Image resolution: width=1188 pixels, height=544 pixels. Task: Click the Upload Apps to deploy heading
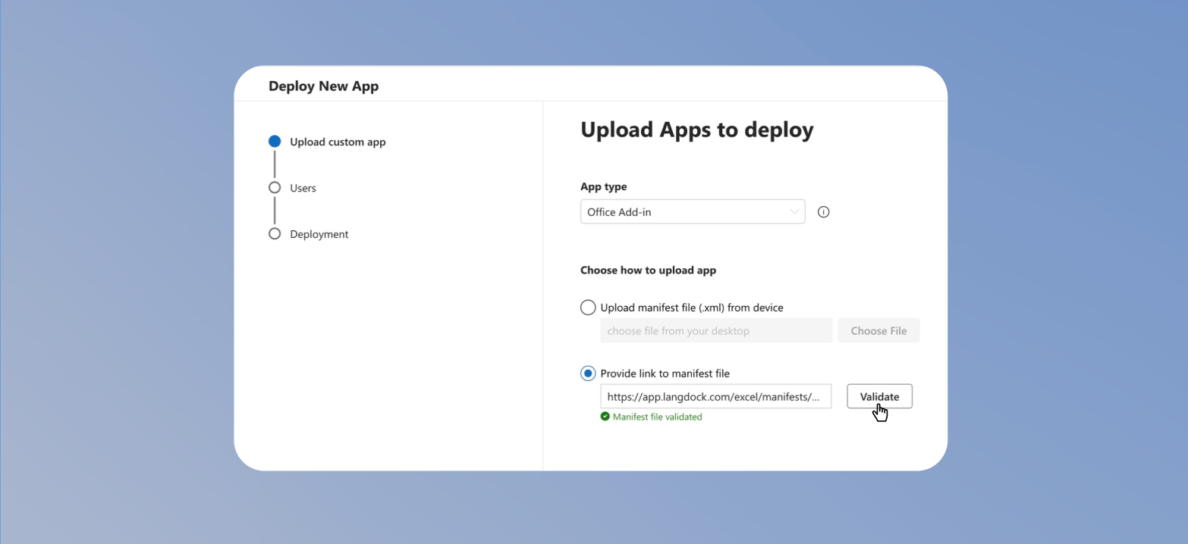[x=696, y=130]
